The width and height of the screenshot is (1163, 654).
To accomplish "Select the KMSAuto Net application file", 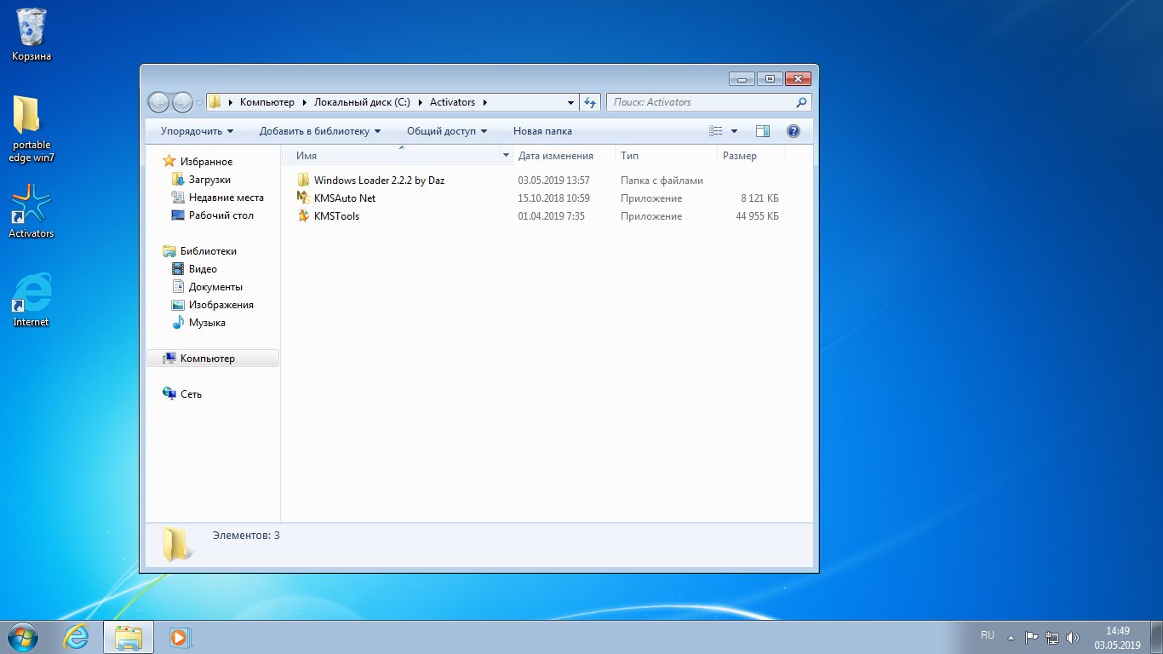I will 344,198.
